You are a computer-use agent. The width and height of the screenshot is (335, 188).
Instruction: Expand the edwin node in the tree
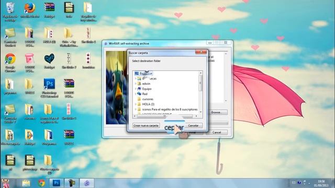[x=136, y=84]
